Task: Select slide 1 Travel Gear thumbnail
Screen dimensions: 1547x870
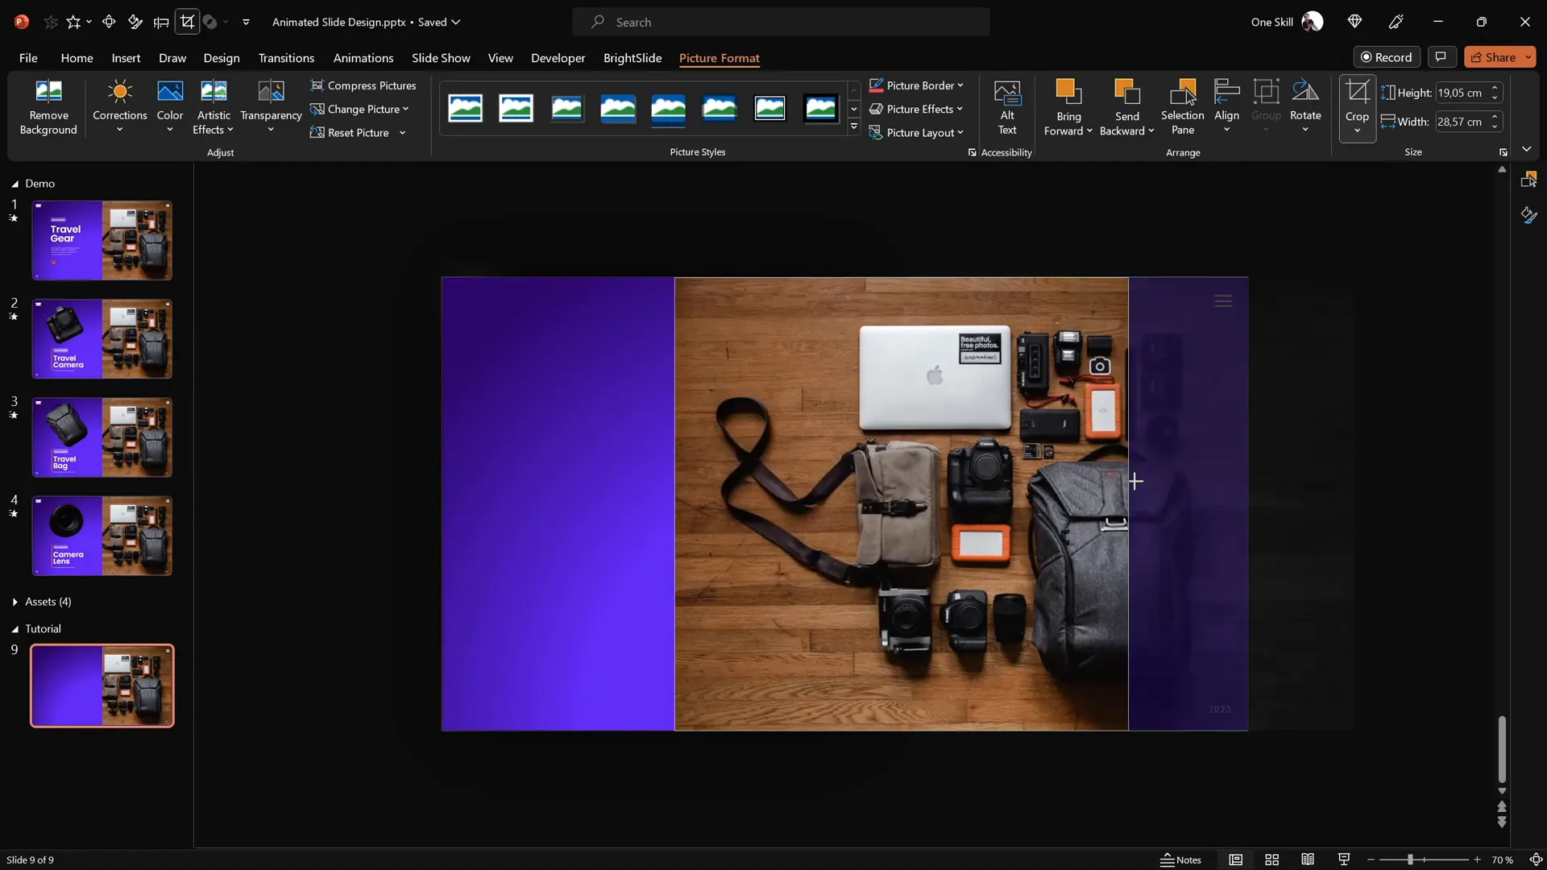Action: click(x=102, y=241)
